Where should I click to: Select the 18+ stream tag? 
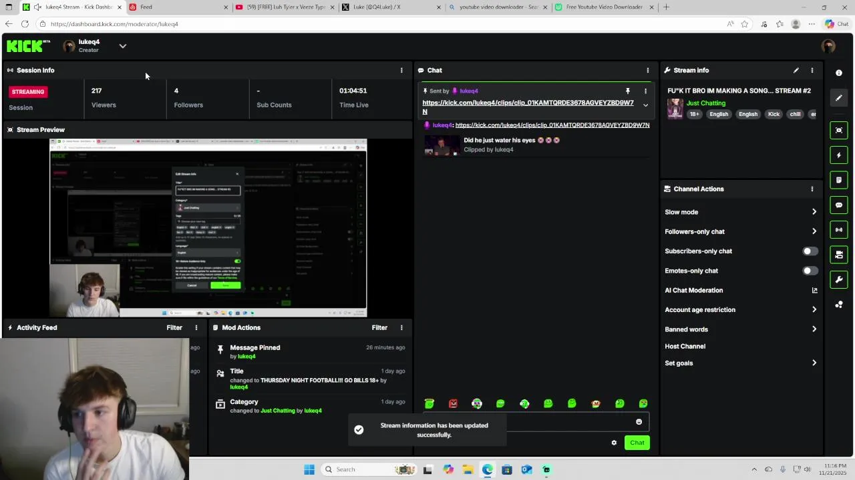pos(695,114)
